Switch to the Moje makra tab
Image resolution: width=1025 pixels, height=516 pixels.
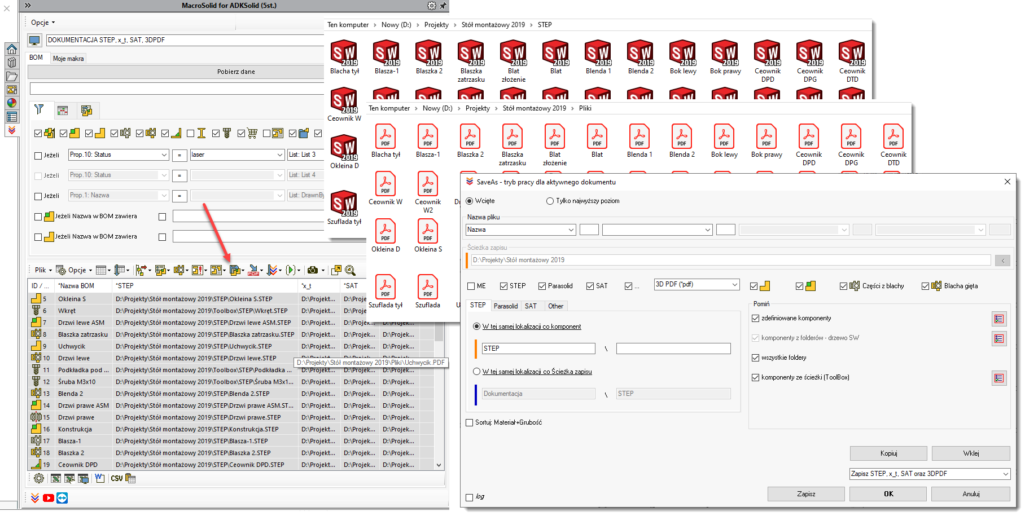point(68,59)
